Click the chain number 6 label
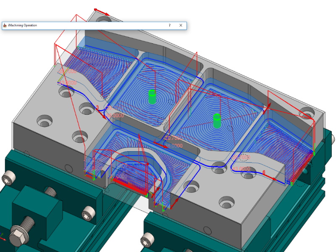 [x=264, y=173]
